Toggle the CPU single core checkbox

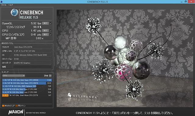[51, 34]
